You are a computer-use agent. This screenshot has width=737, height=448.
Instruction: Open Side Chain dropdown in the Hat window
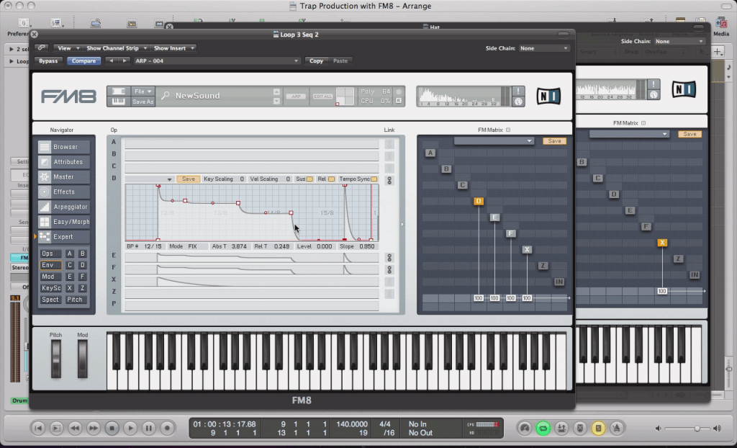pyautogui.click(x=679, y=41)
